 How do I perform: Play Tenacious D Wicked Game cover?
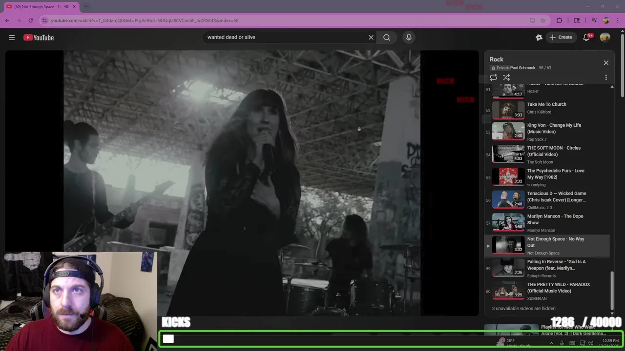547,200
